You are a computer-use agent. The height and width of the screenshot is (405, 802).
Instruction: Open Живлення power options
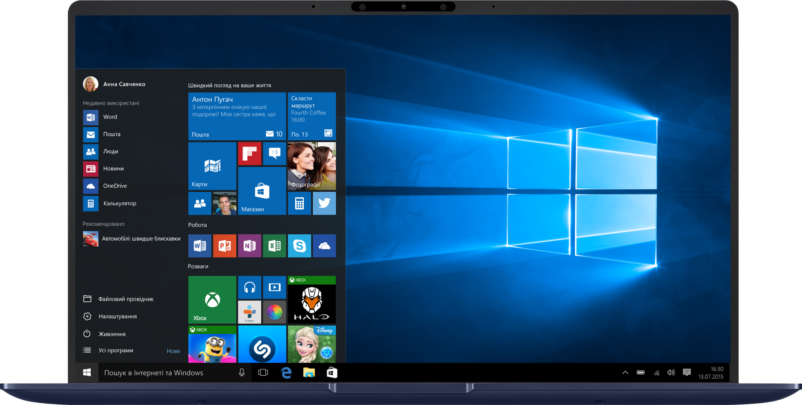coord(112,334)
